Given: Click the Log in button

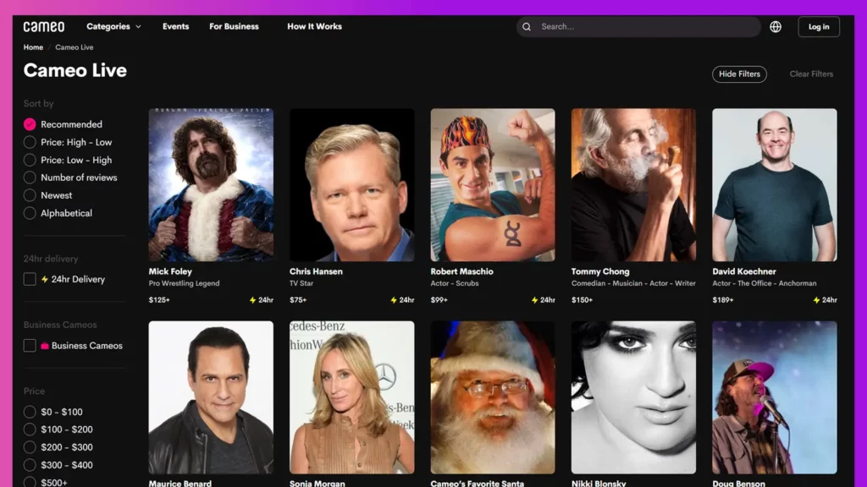Looking at the screenshot, I should click(819, 26).
